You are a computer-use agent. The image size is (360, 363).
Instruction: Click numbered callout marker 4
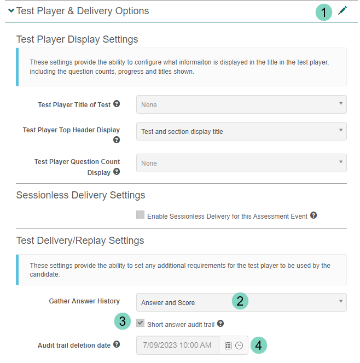click(x=260, y=345)
